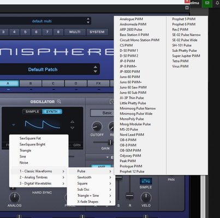
Task: Select part 7 button
Action: click(x=47, y=32)
